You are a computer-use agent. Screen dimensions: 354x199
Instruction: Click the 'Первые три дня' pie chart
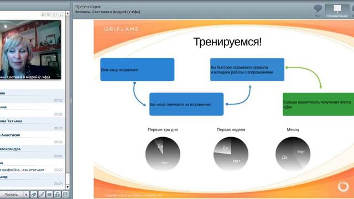(x=163, y=154)
